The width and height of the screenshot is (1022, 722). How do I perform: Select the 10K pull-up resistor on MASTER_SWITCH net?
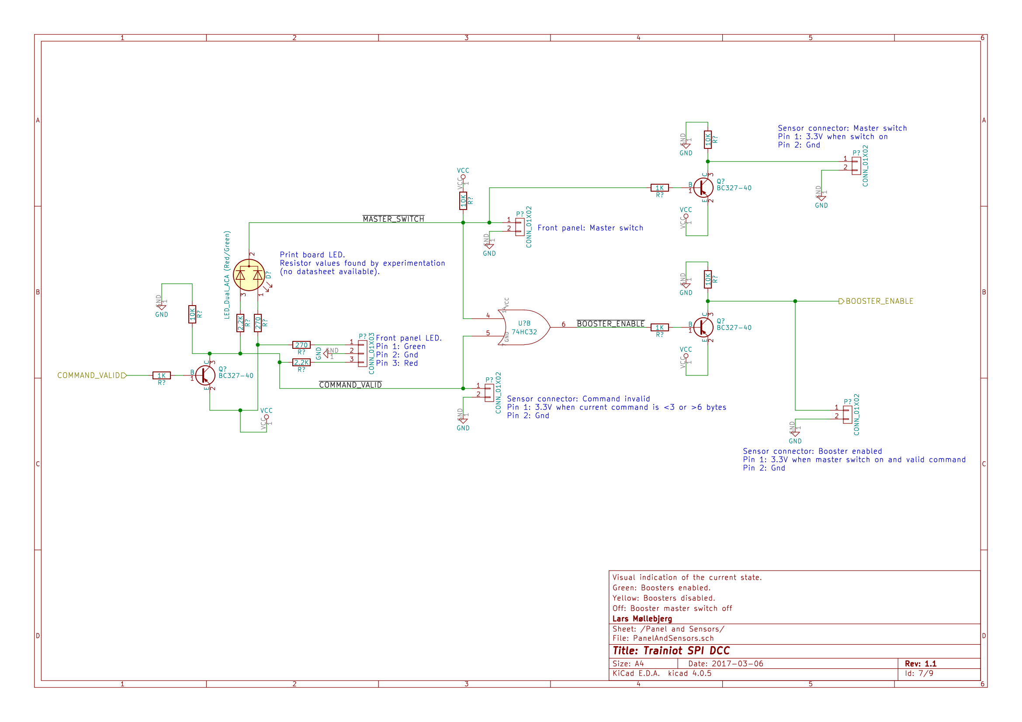463,201
